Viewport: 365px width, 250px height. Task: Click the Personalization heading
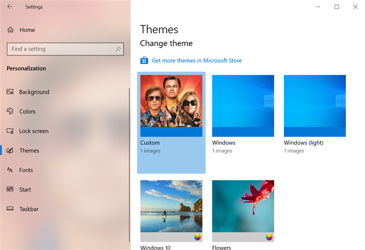tap(26, 68)
